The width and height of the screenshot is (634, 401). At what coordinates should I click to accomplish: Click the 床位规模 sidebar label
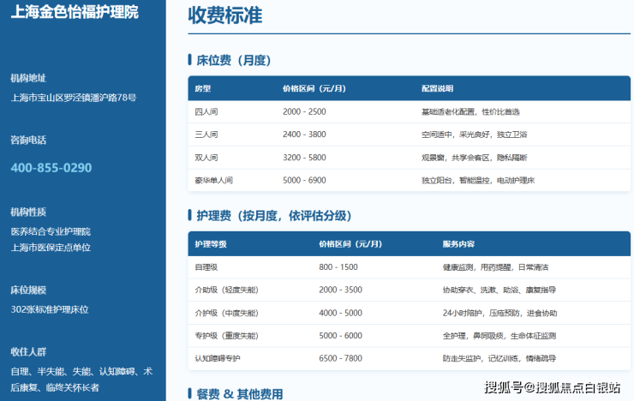[28, 290]
